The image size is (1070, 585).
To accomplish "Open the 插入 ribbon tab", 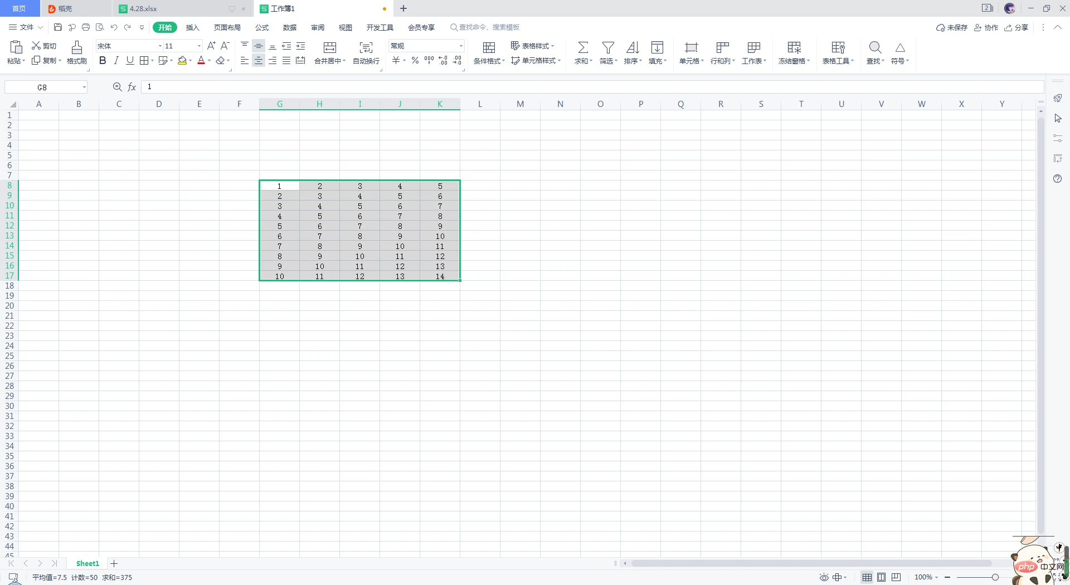I will tap(192, 27).
